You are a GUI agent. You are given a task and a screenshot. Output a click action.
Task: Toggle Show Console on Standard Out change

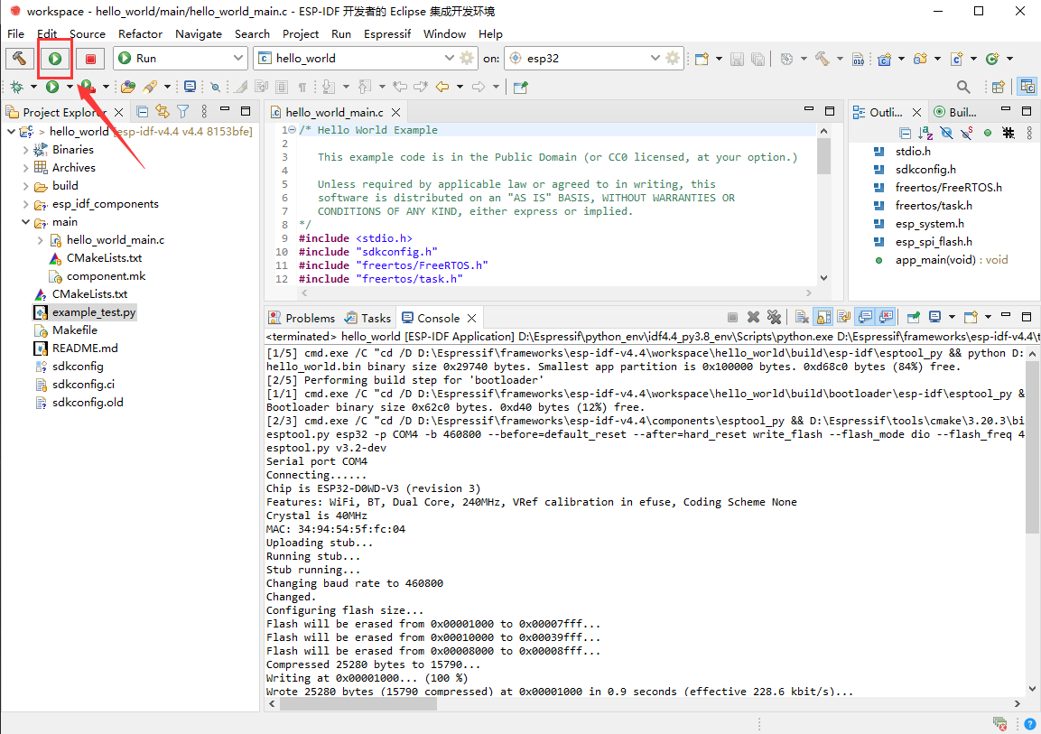click(x=865, y=317)
